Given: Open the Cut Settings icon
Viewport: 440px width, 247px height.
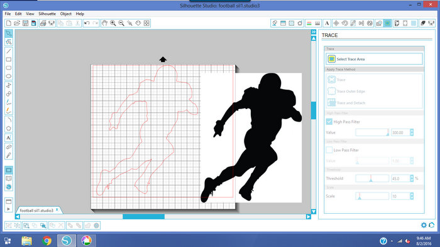Looking at the screenshot, I should click(423, 23).
